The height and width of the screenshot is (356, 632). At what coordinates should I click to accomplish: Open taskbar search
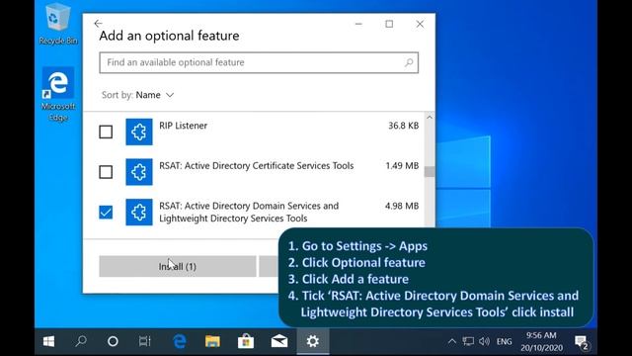(81, 341)
